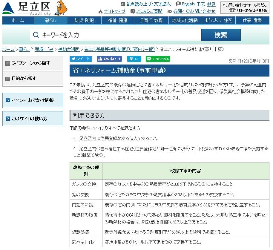Click the FAQ speech bubble icon
273x250 pixels.
pos(133,12)
